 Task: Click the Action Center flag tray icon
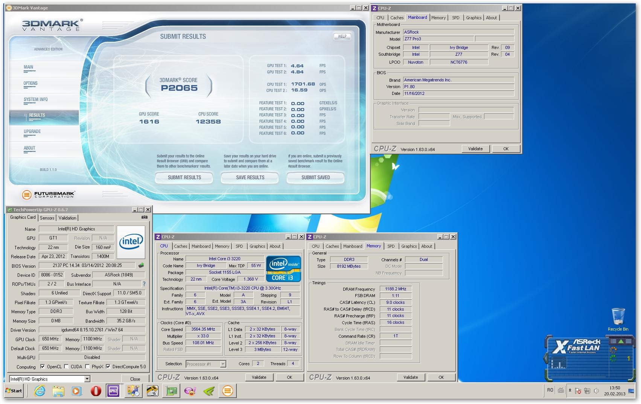click(x=578, y=391)
